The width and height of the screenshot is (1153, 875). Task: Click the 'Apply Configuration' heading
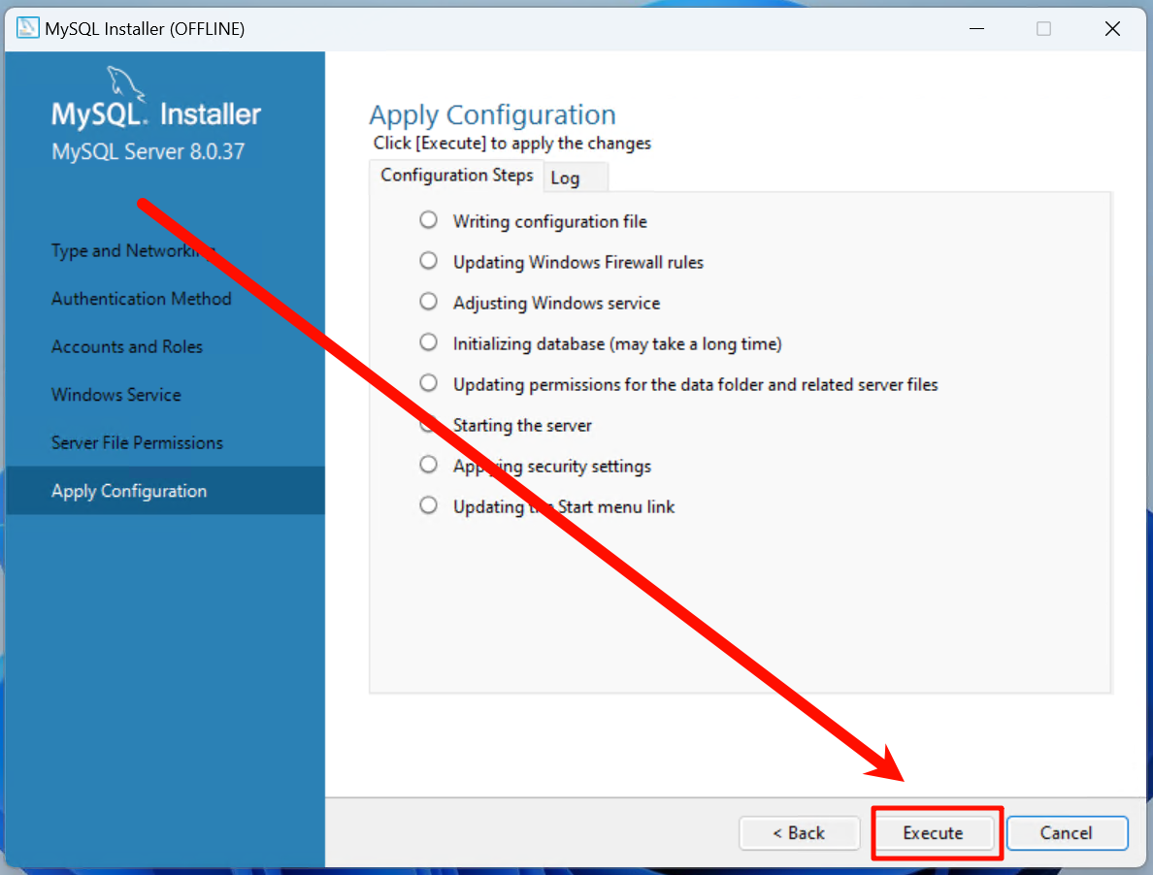coord(493,115)
